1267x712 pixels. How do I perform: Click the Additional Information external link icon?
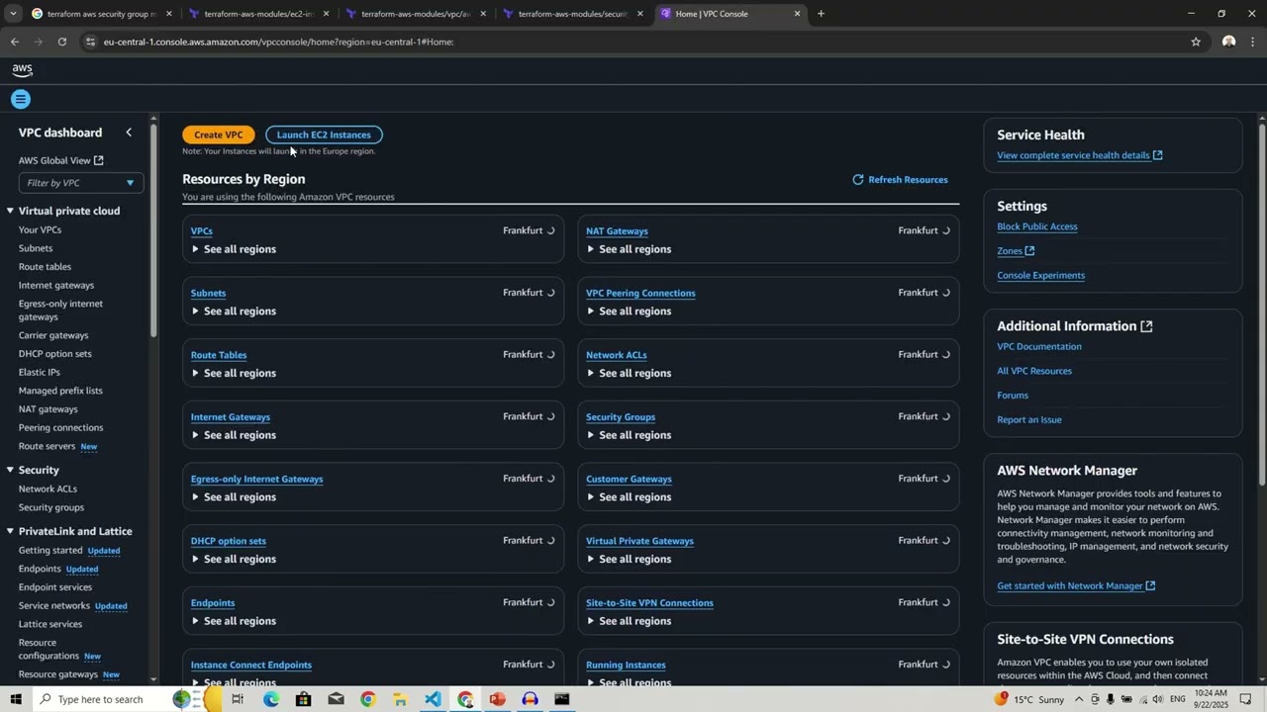click(x=1146, y=326)
